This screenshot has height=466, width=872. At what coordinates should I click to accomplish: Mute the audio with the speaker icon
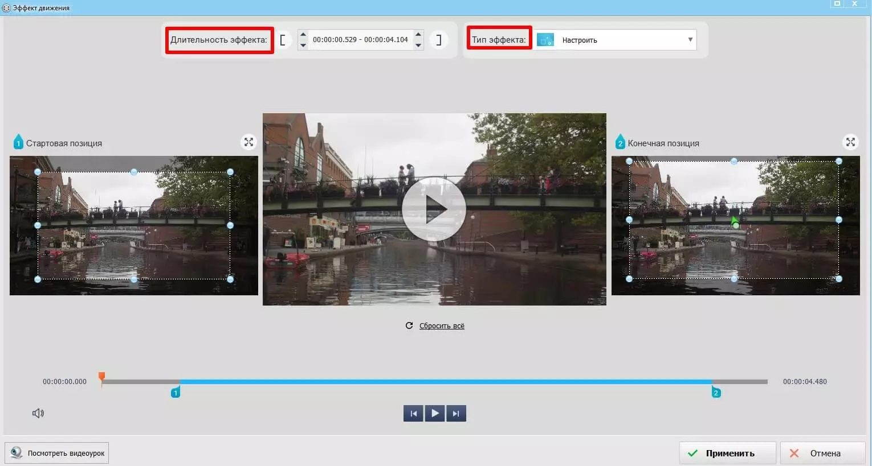(38, 413)
